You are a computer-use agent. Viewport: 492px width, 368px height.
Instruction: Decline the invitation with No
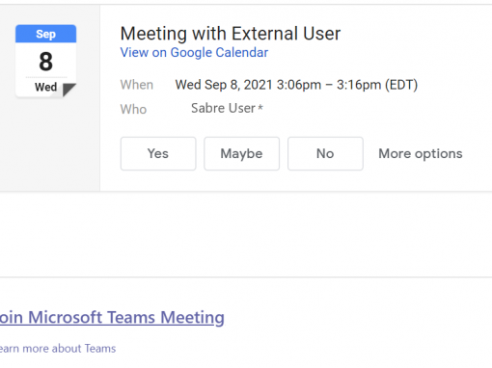pos(325,153)
